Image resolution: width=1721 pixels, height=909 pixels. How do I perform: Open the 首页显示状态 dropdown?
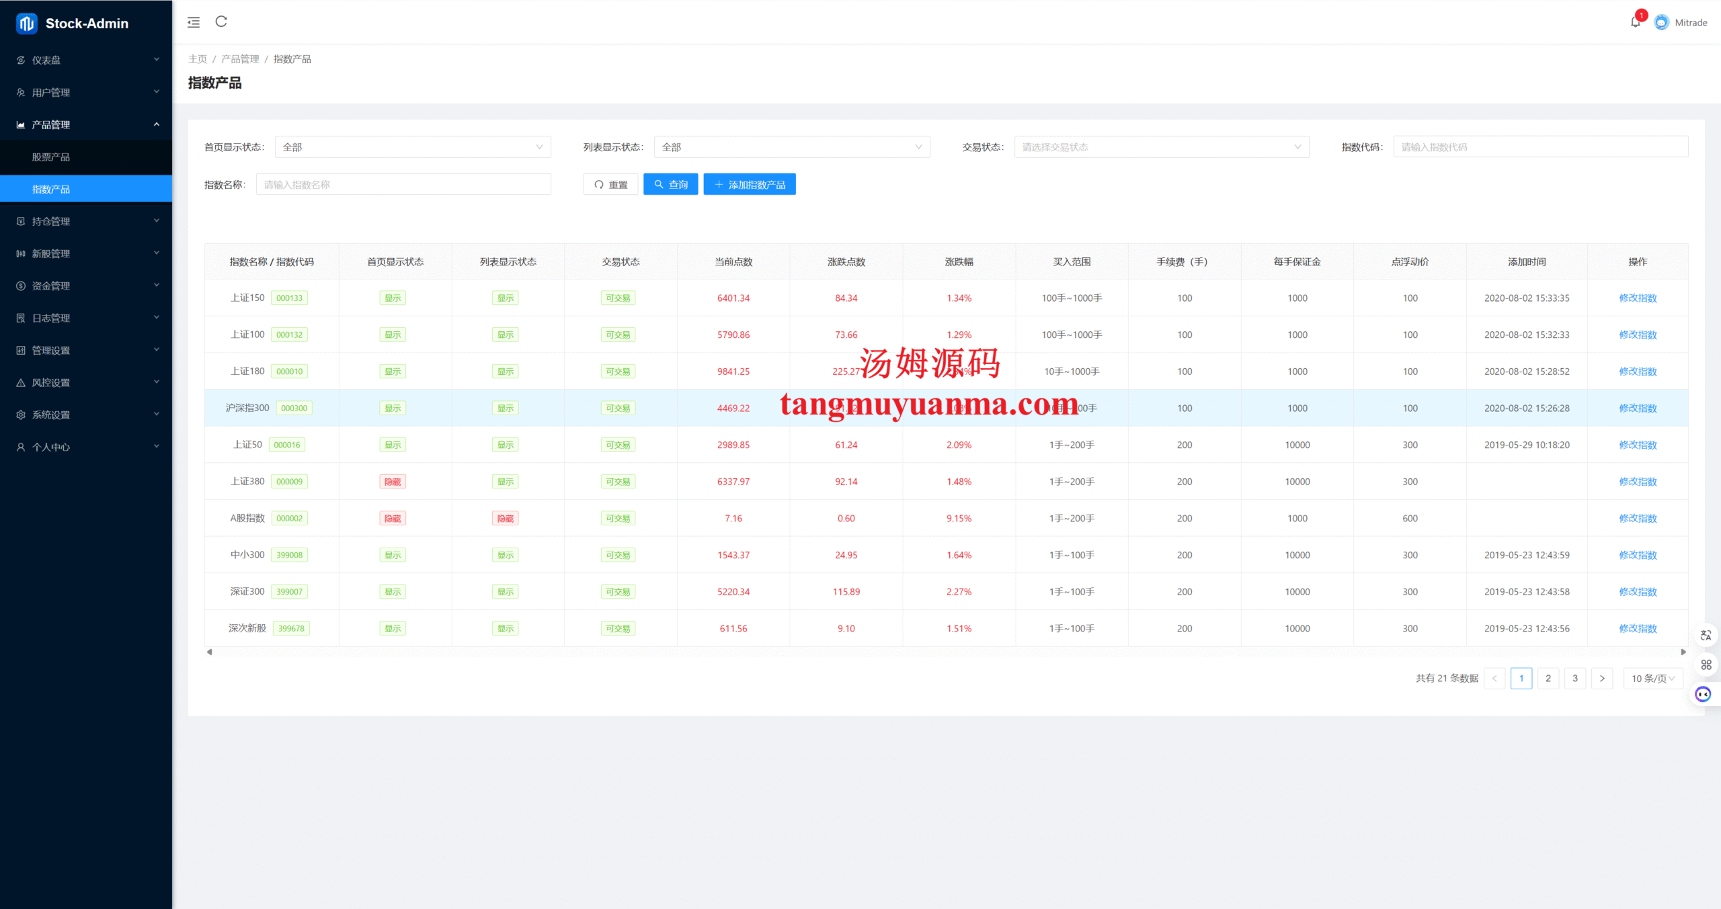[413, 147]
